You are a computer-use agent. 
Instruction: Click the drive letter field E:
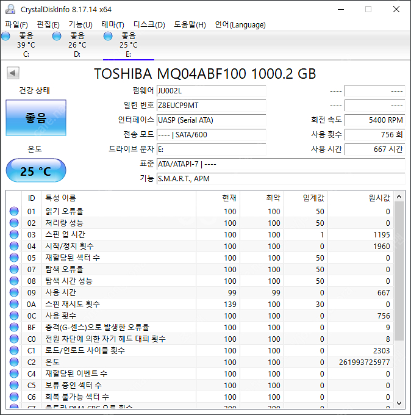click(x=212, y=150)
